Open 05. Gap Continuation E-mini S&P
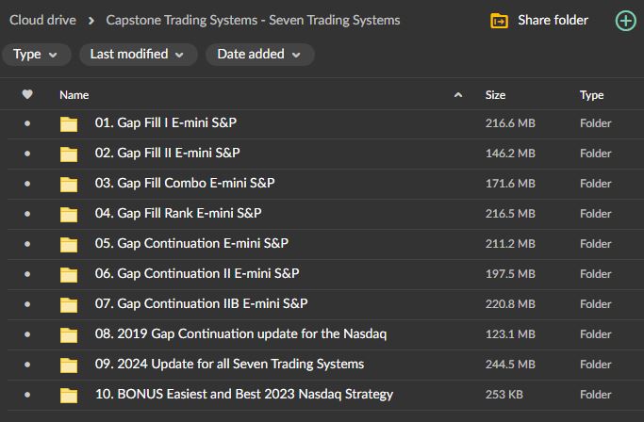 tap(191, 243)
